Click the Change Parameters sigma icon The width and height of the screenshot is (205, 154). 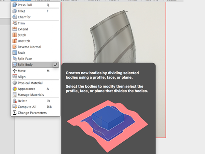pyautogui.click(x=14, y=113)
